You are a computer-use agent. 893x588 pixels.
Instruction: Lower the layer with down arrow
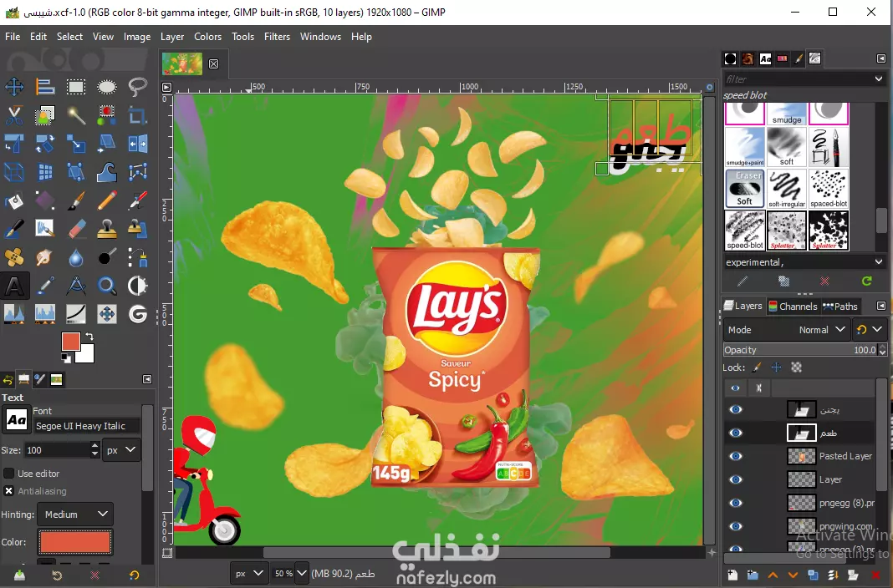[792, 575]
